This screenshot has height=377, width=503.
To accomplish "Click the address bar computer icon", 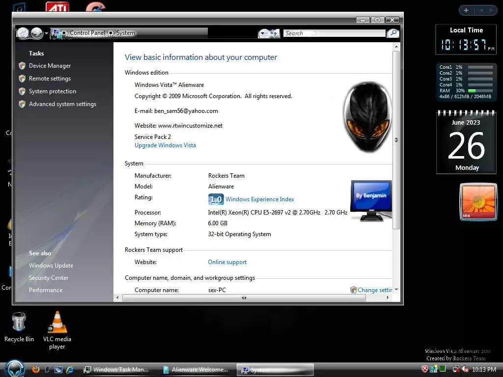I will tap(56, 33).
